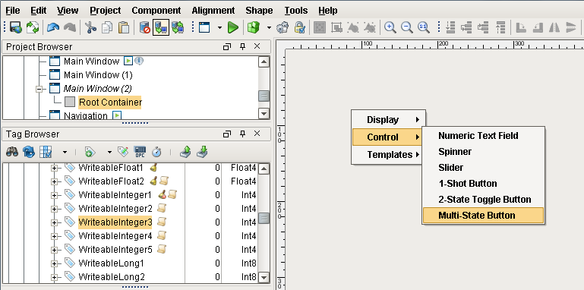Click the New Tag icon with green plus
Viewport: 584px width, 290px height.
coord(90,152)
